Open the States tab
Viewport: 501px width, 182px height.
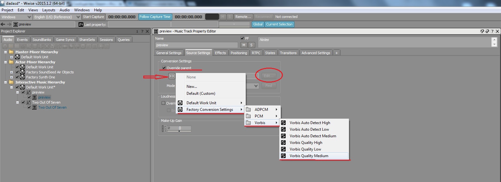click(270, 53)
